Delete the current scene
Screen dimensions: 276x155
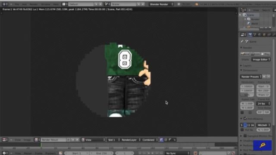(143, 4)
